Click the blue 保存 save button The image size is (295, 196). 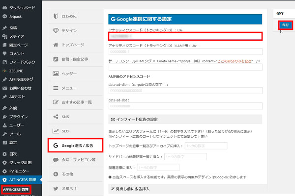[286, 25]
